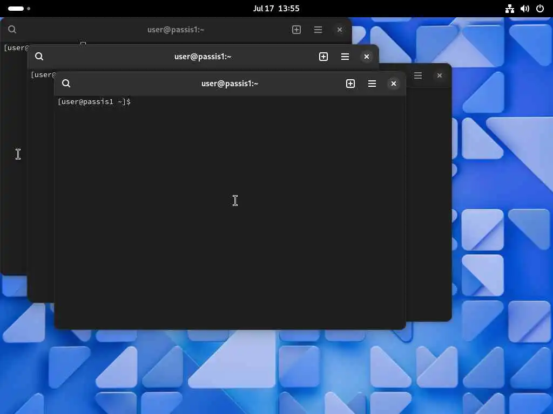Add a new tab in the backmost left terminal
Image resolution: width=553 pixels, height=414 pixels.
[x=296, y=30]
